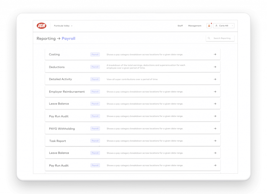Expand the Fortitude Valley location dropdown
The image size is (267, 194).
tap(63, 26)
